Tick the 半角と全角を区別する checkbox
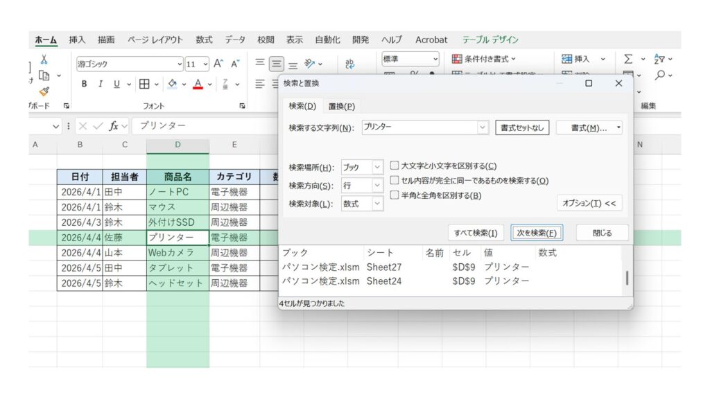710x399 pixels. point(395,195)
